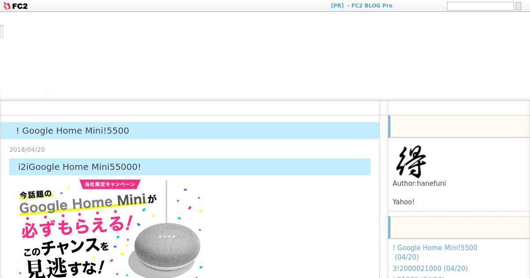The image size is (530, 278).
Task: Focus the search input field
Action: coord(481,6)
